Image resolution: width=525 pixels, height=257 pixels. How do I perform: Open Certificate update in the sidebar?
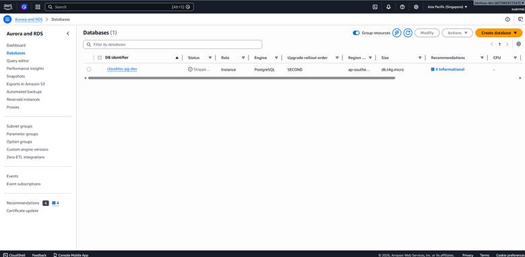22,211
